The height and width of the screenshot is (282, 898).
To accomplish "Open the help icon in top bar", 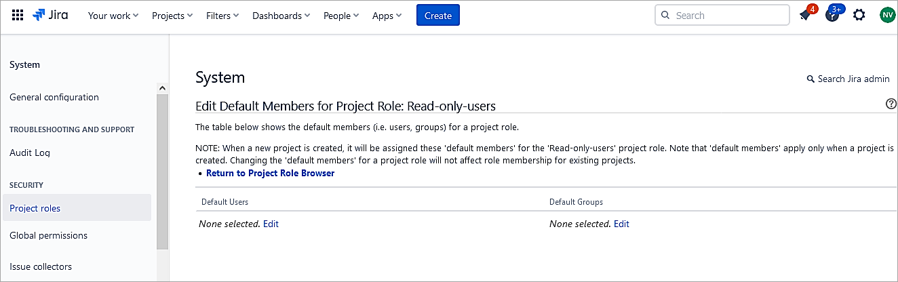I will pos(832,16).
